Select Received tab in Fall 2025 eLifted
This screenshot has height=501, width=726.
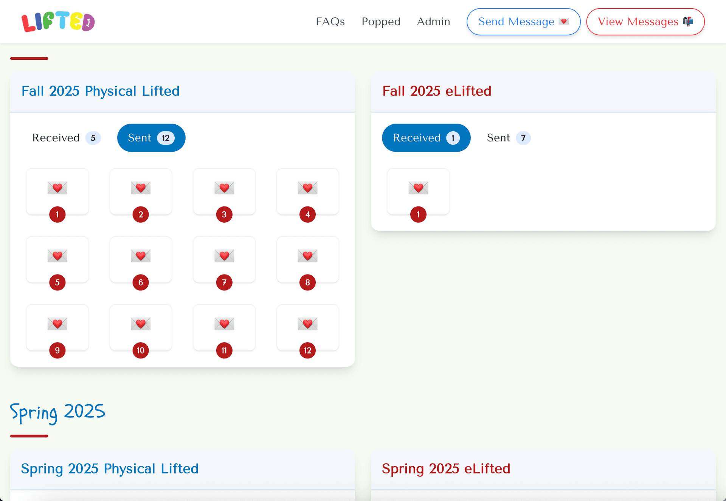(x=426, y=138)
